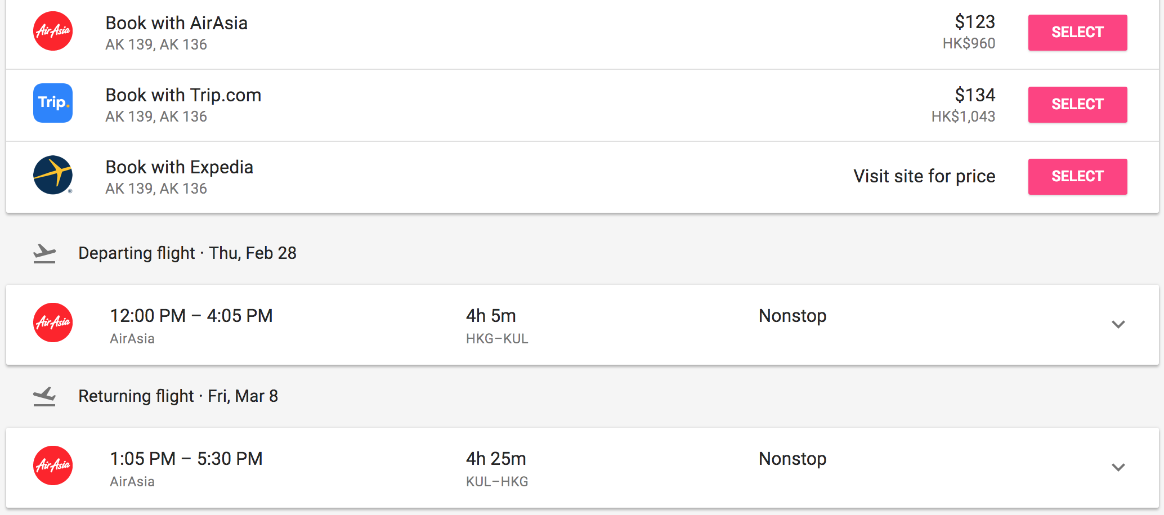Select the AirAsia booking for $123
This screenshot has width=1164, height=515.
pos(1077,33)
